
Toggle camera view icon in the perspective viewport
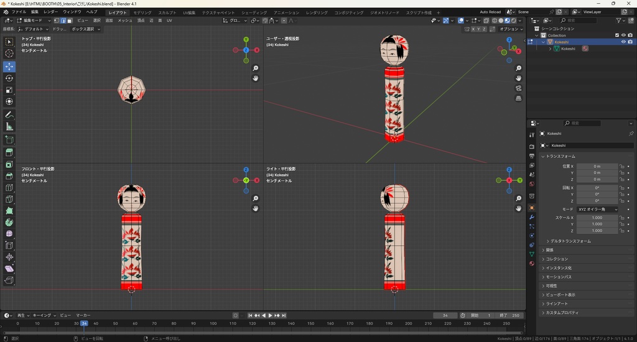point(519,88)
